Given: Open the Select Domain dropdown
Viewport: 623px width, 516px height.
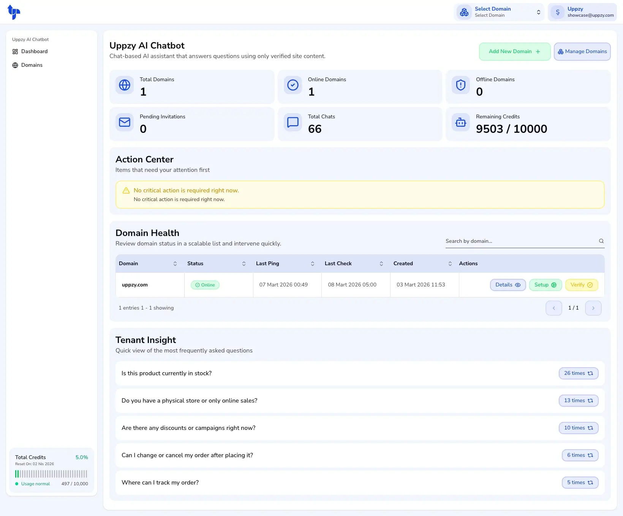Looking at the screenshot, I should coord(499,12).
